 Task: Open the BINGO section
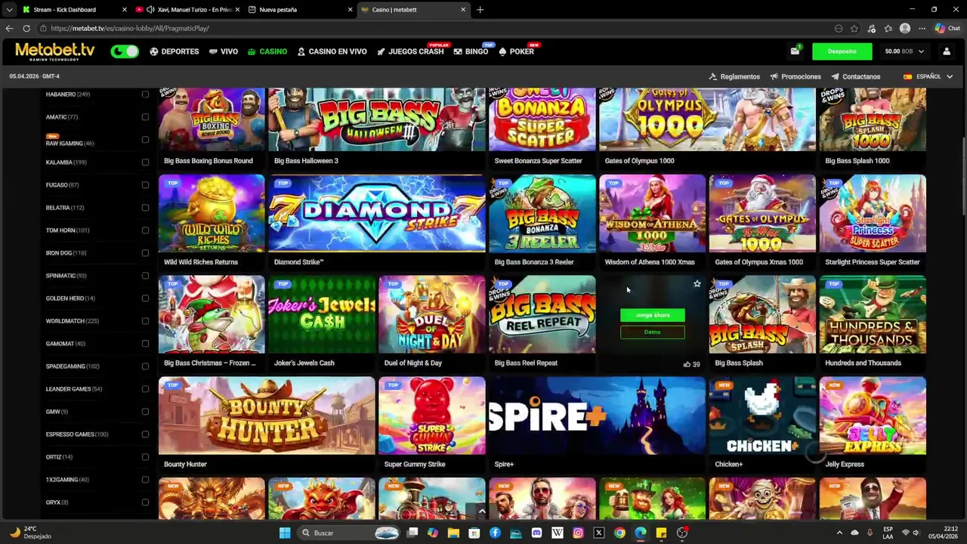pos(471,51)
